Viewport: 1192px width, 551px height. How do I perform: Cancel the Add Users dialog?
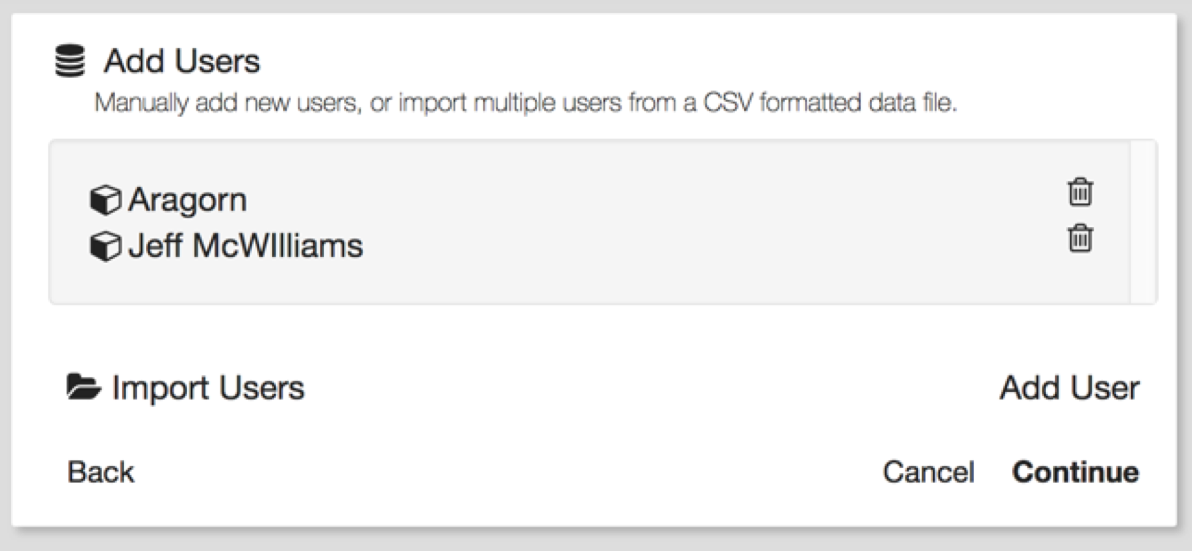(x=928, y=472)
